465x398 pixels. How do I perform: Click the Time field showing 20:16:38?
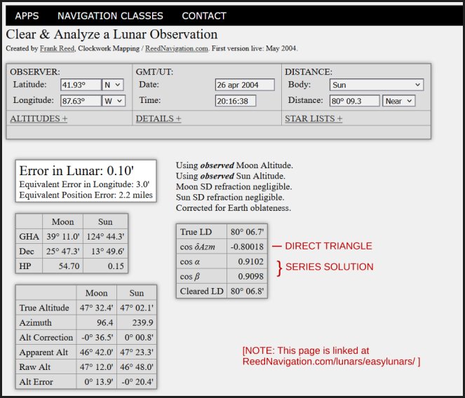tap(235, 101)
